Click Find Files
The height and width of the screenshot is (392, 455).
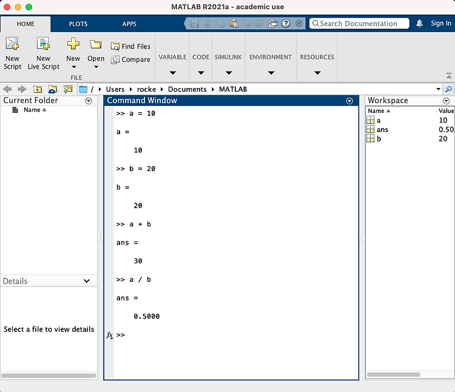click(130, 47)
